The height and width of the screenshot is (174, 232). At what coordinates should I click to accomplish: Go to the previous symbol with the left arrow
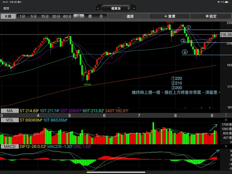coord(98,8)
